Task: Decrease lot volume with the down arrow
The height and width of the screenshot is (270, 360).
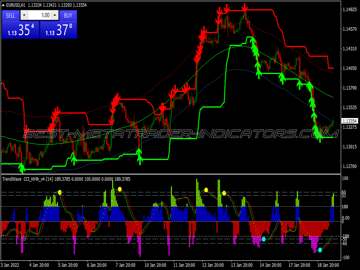Action: (x=24, y=15)
